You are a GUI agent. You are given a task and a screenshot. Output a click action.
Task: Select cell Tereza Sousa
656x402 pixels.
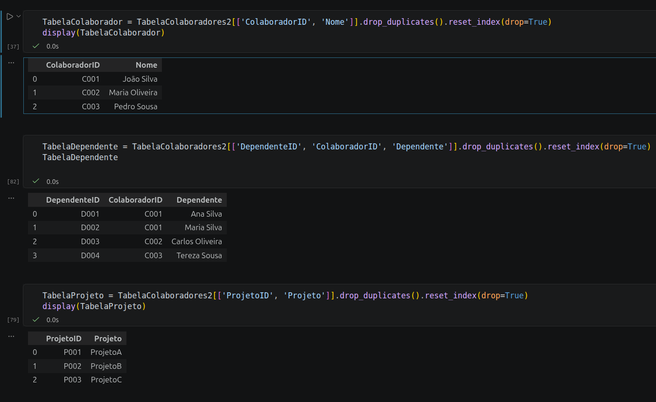click(x=199, y=255)
